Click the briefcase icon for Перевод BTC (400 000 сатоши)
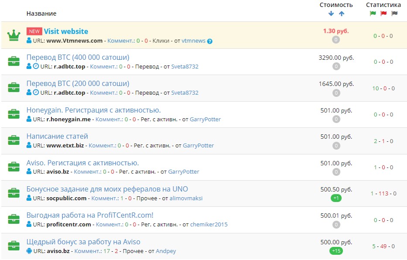 pos(14,61)
